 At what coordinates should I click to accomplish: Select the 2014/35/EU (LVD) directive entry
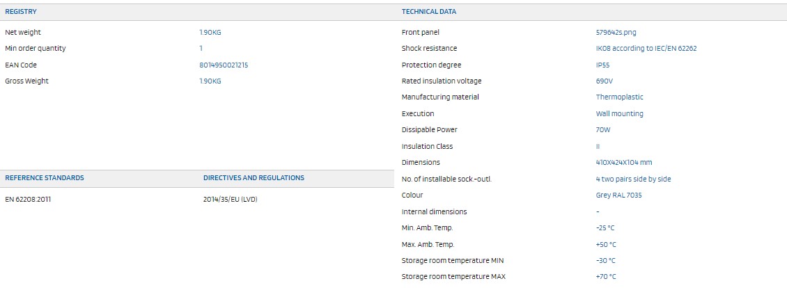click(x=231, y=199)
